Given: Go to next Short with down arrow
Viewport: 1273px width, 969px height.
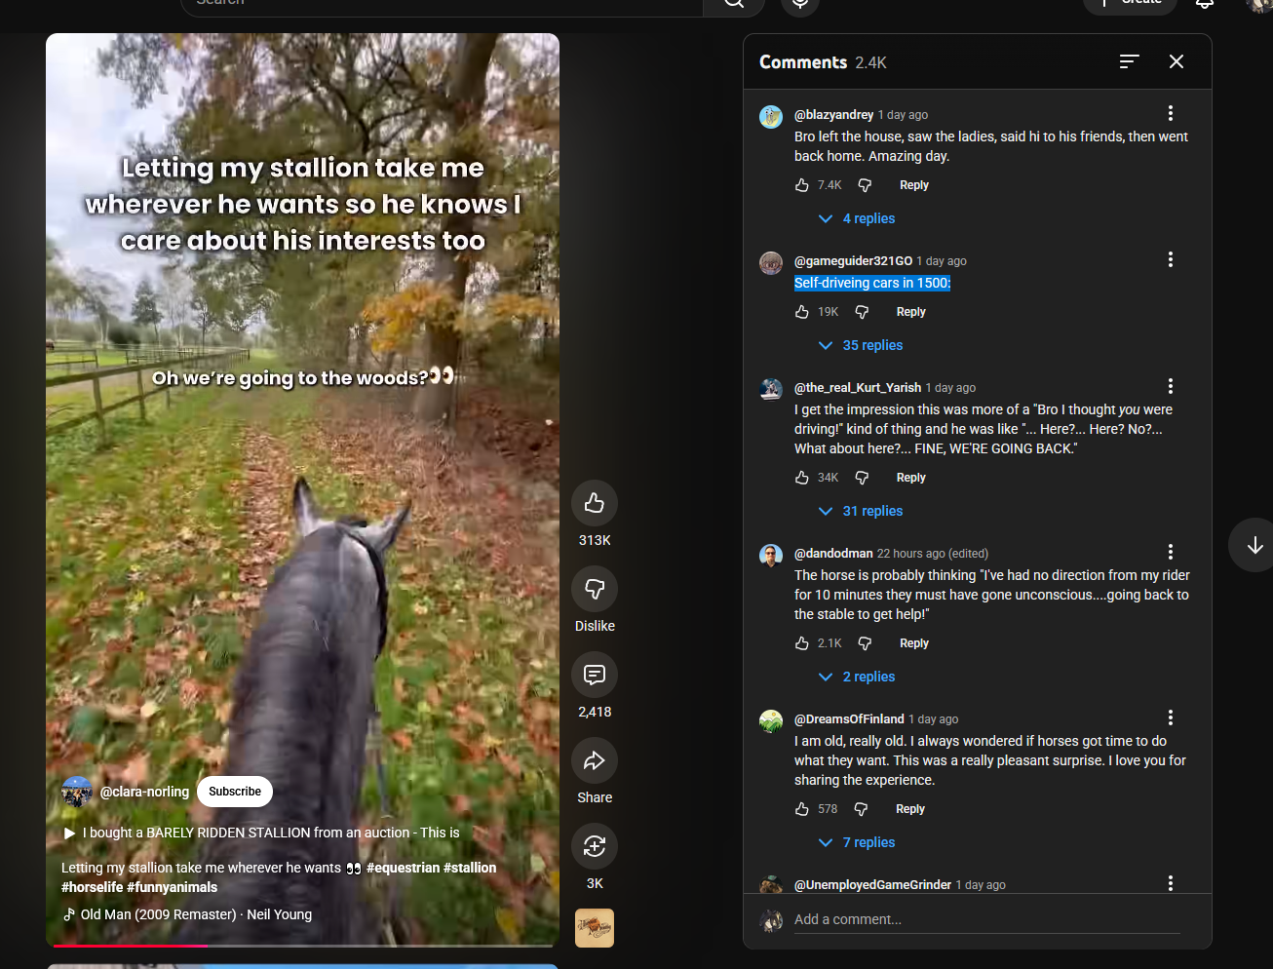Looking at the screenshot, I should (1254, 545).
